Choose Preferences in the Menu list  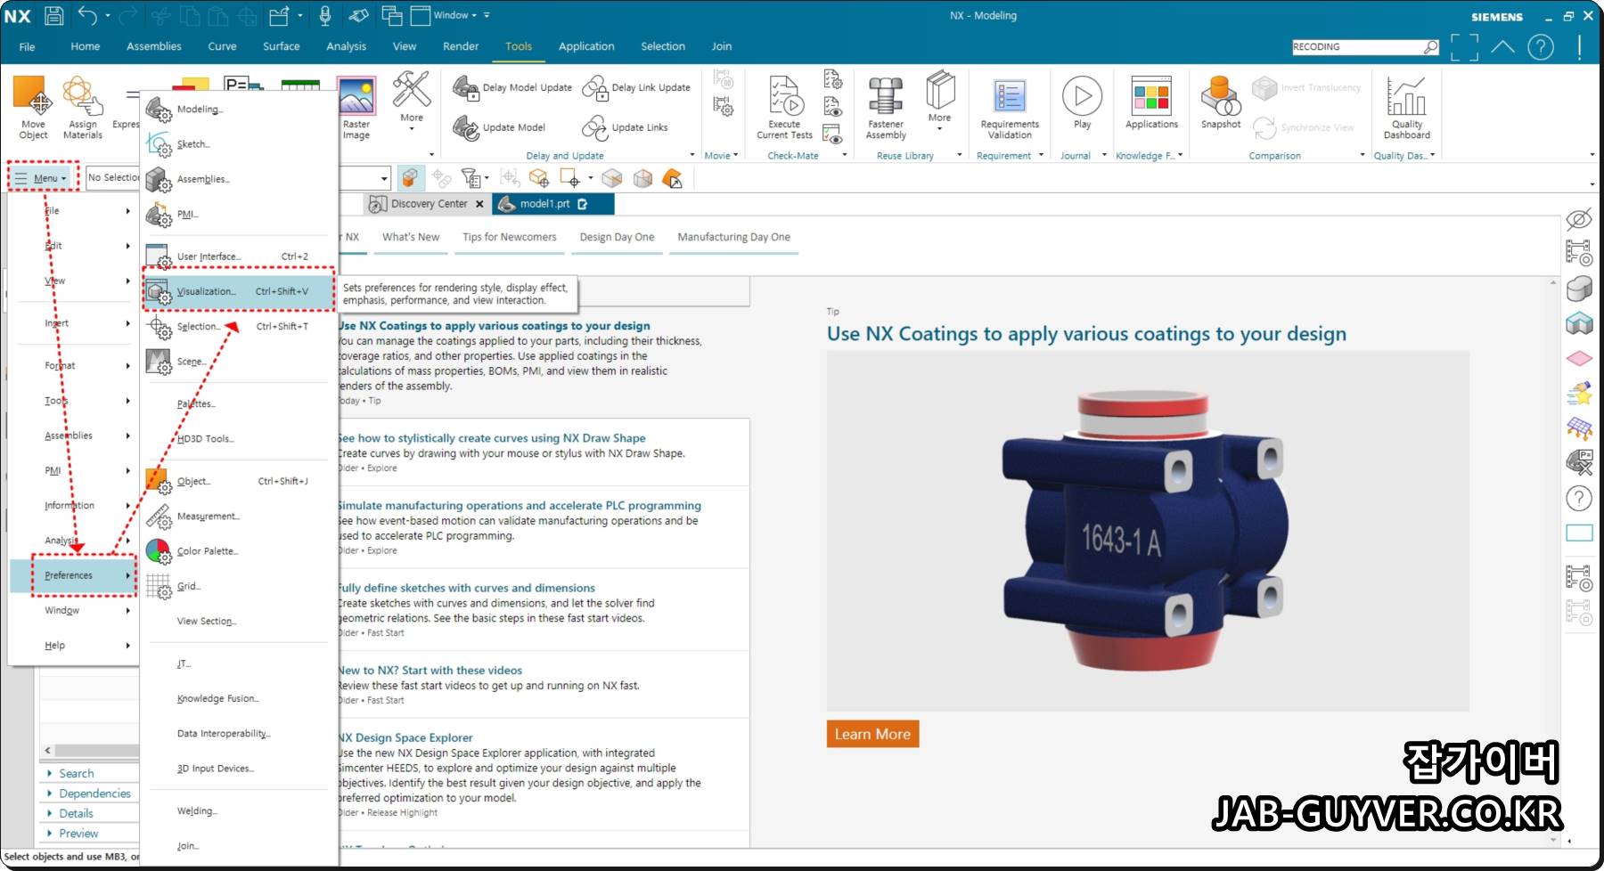[x=73, y=575]
